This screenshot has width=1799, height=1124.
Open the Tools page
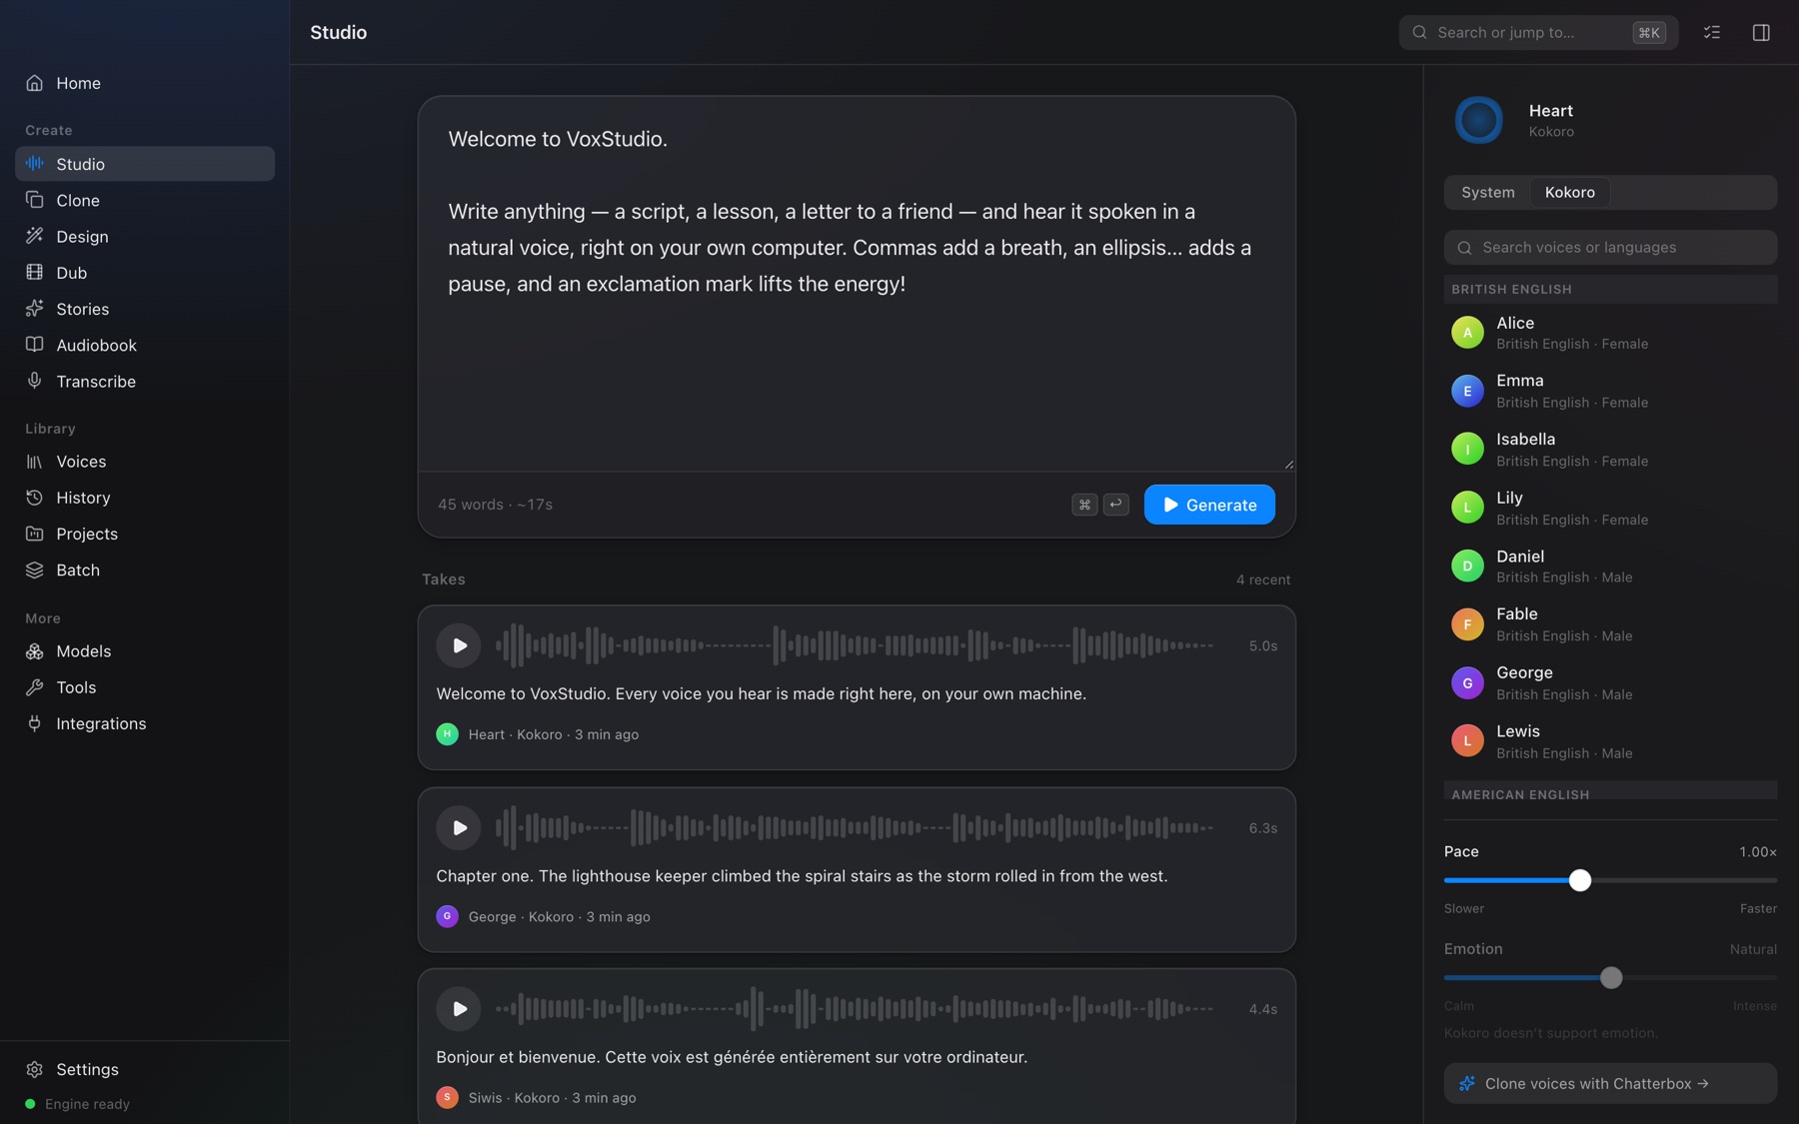145,687
